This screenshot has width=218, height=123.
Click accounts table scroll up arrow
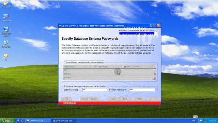155,70
